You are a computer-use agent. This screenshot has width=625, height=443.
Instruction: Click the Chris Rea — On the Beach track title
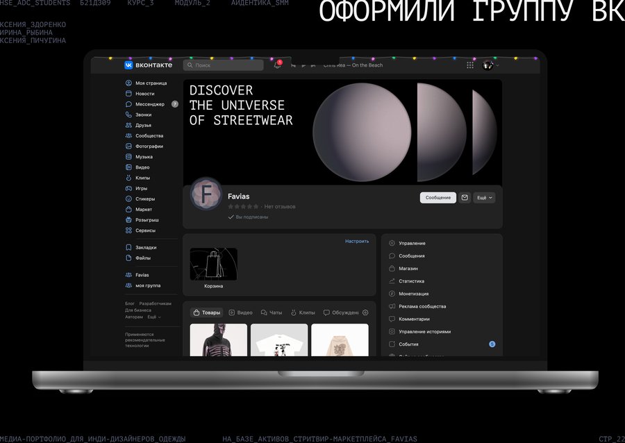point(353,65)
